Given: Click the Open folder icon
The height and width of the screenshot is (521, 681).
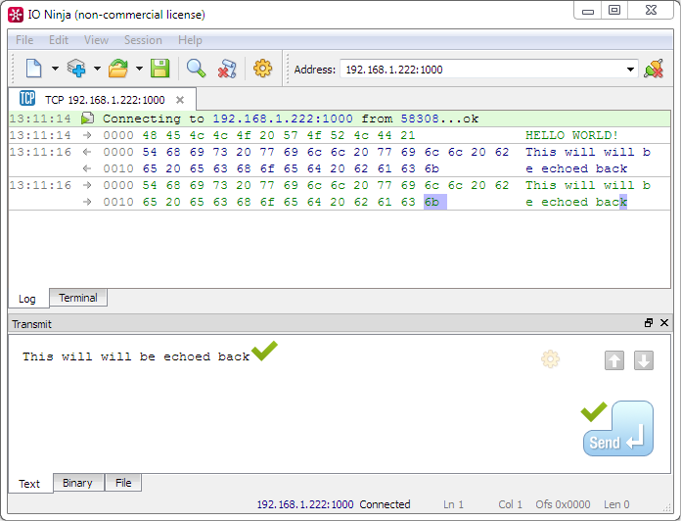Looking at the screenshot, I should click(118, 69).
